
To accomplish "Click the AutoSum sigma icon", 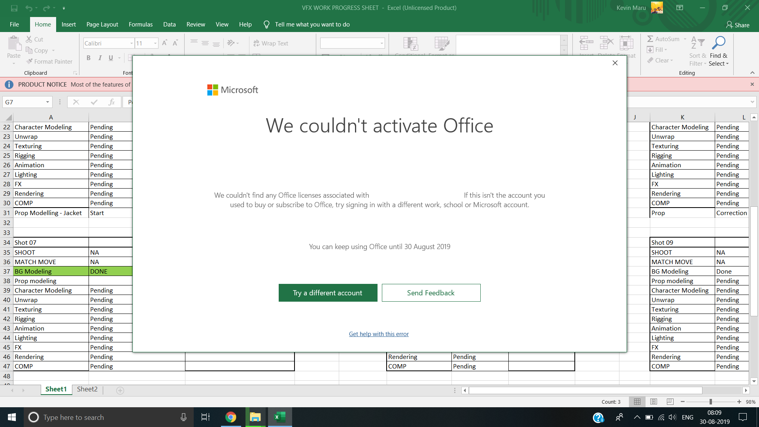I will [650, 39].
